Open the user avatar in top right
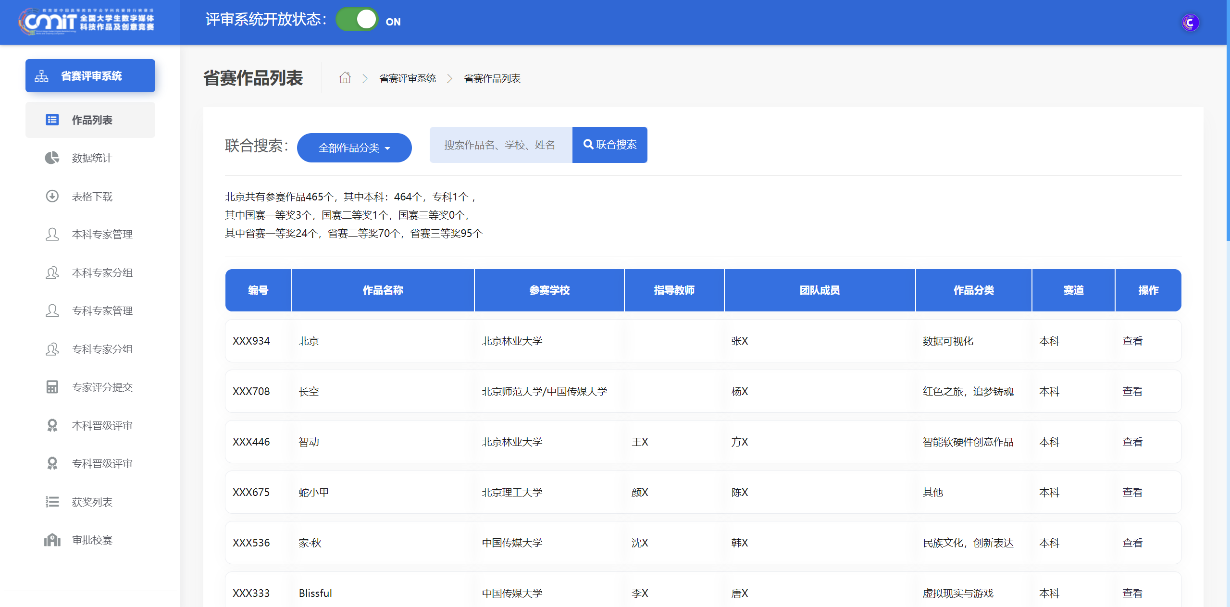This screenshot has width=1230, height=607. 1190,22
